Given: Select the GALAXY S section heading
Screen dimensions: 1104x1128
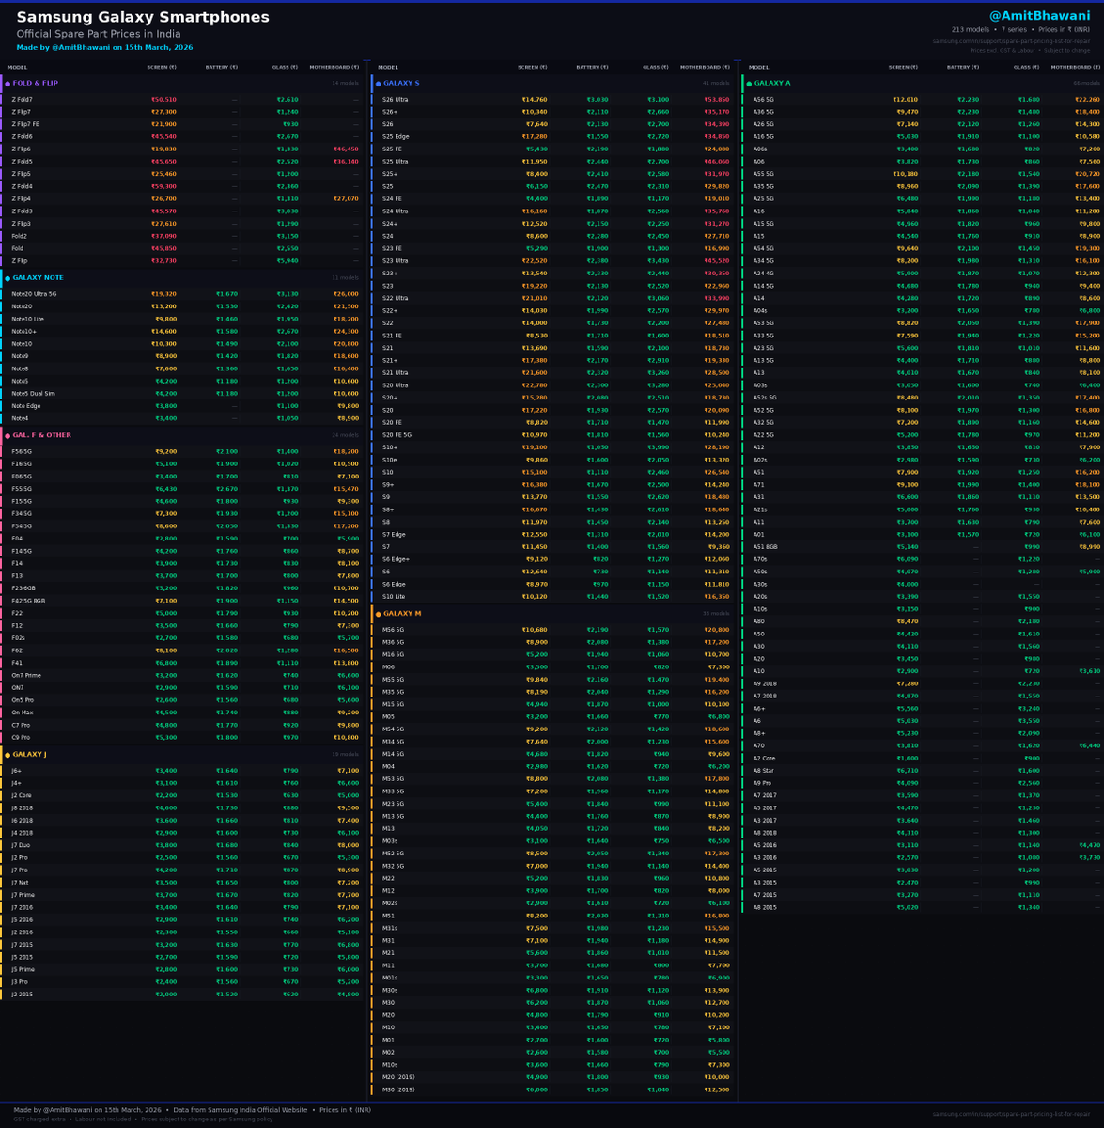Looking at the screenshot, I should 401,84.
